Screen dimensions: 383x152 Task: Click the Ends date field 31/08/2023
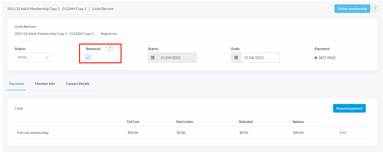pos(260,58)
